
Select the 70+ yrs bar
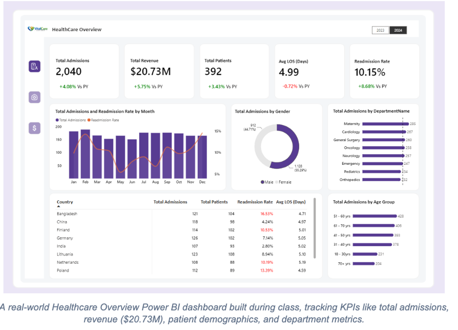tap(364, 263)
